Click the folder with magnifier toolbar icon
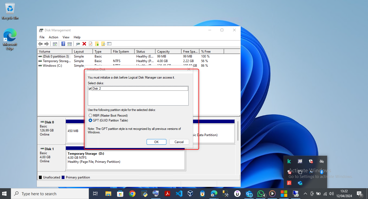Viewport: 368px width, 199px height. point(103,44)
